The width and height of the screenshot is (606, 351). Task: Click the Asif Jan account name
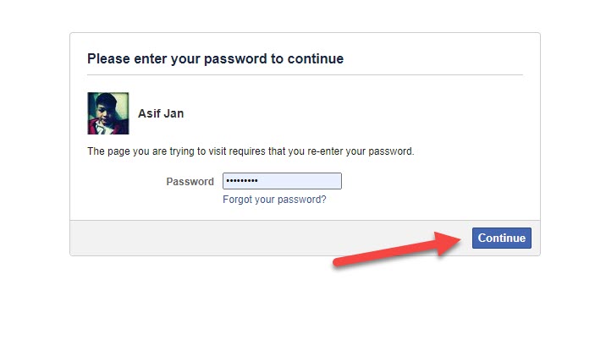tap(161, 113)
